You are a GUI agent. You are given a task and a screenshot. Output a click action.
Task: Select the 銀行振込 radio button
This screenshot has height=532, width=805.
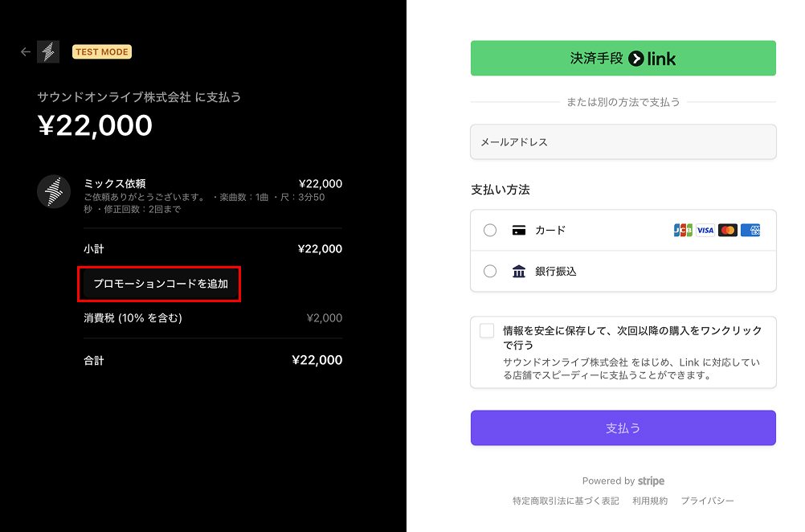[490, 272]
